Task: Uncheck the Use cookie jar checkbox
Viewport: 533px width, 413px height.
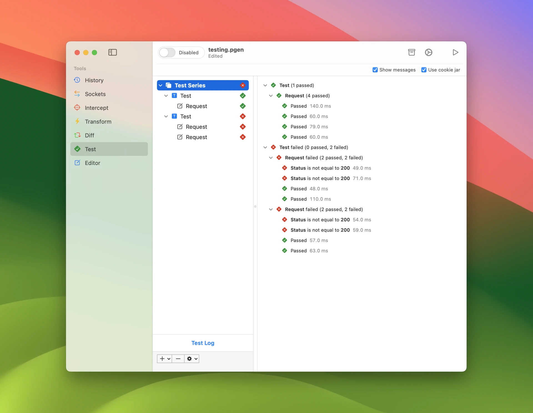Action: [424, 70]
